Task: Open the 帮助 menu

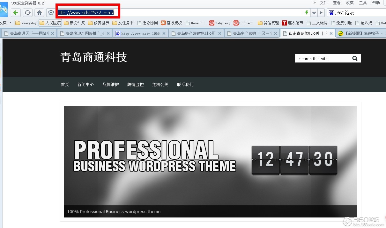Action: [x=376, y=3]
